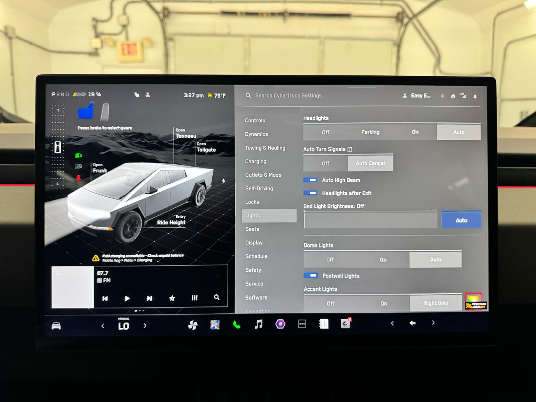
Task: Raise temperature with right chevron beside LO
Action: tap(145, 325)
